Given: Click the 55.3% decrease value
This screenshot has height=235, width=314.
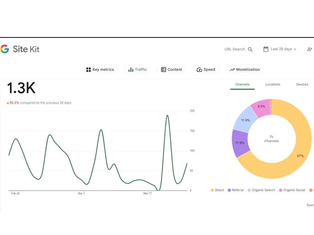Looking at the screenshot, I should coord(14,103).
